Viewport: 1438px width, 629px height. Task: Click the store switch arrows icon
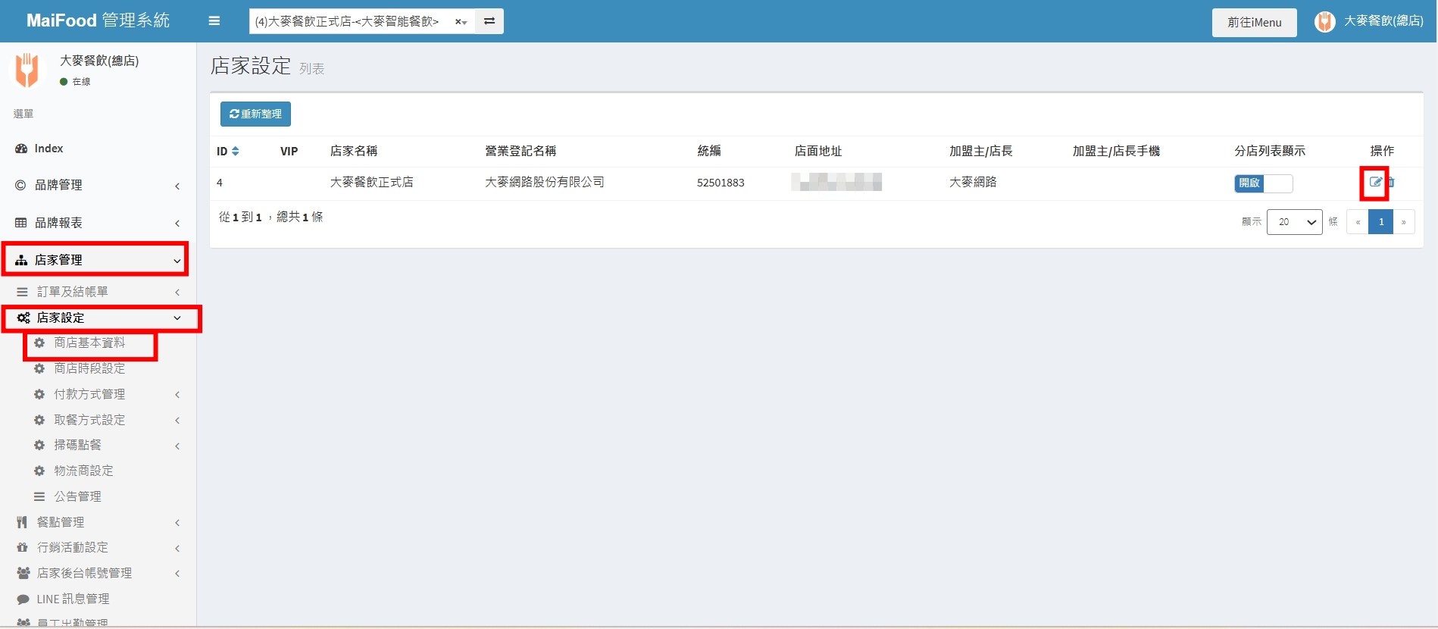pos(489,21)
